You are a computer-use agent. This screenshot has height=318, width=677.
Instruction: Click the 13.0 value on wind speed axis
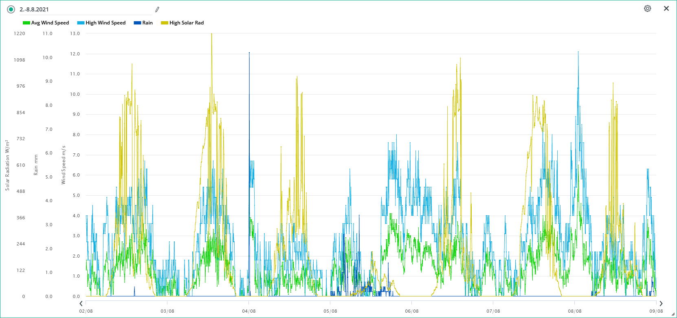point(75,33)
